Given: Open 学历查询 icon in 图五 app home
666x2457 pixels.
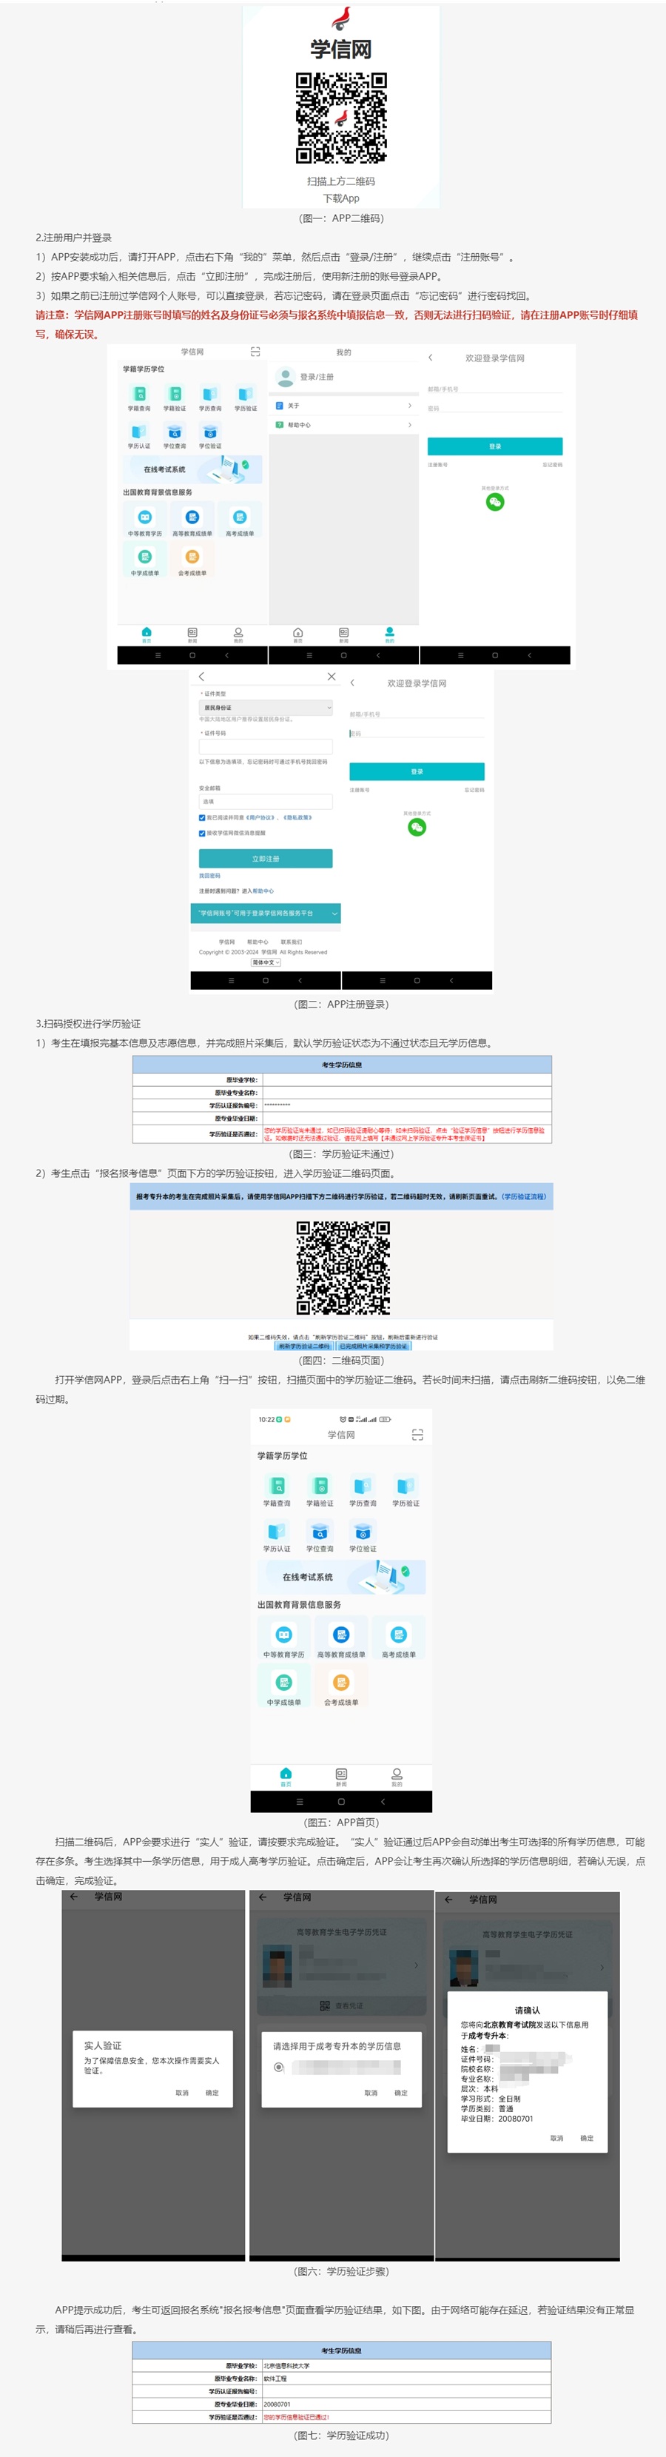Looking at the screenshot, I should (363, 1485).
